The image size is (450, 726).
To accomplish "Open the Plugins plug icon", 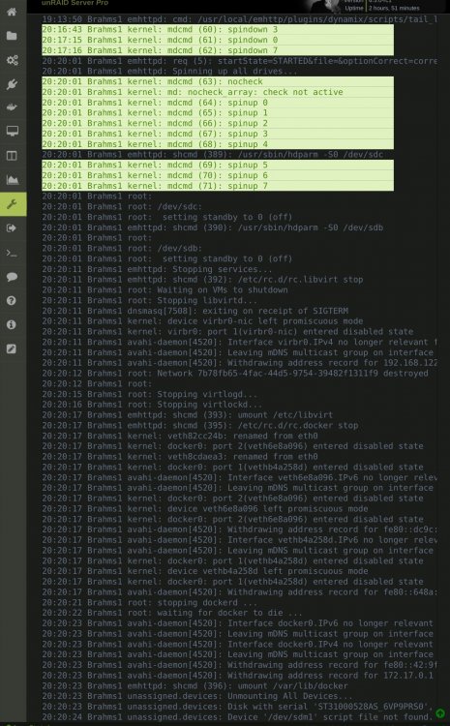I will (x=12, y=84).
